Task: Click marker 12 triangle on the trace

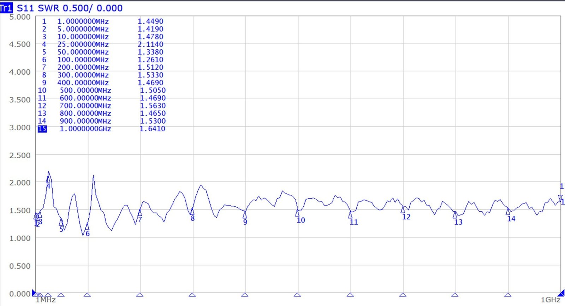Action: [403, 210]
